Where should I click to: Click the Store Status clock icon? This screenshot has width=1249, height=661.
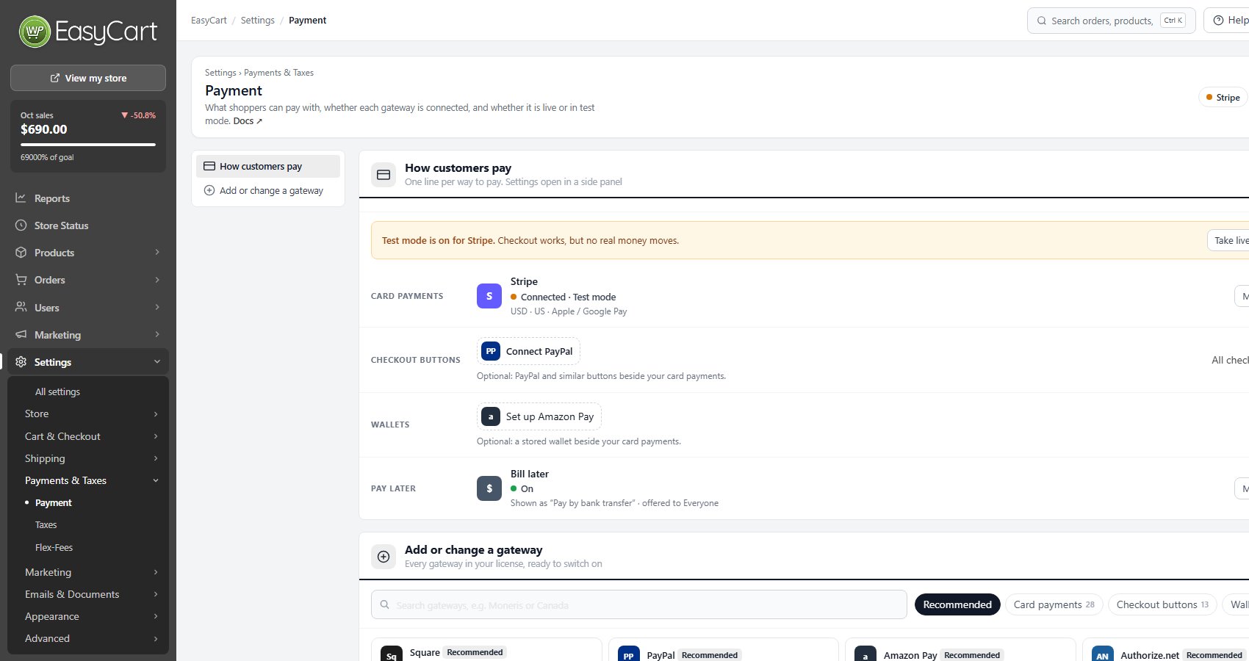tap(21, 225)
